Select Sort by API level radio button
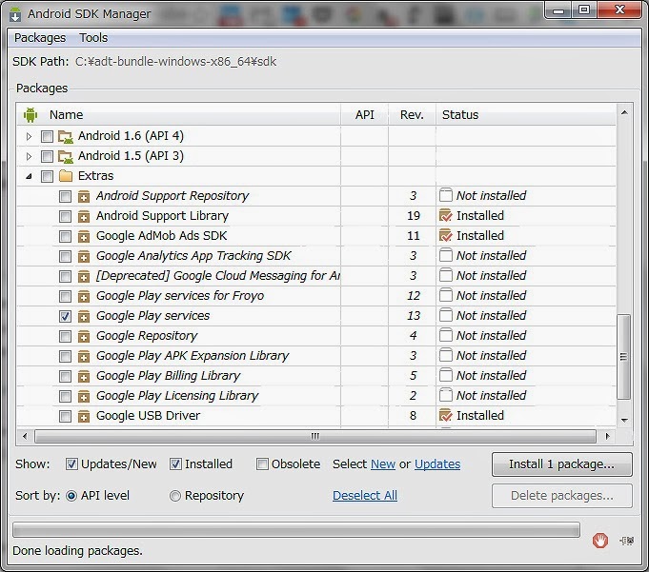Image resolution: width=649 pixels, height=572 pixels. click(x=71, y=496)
